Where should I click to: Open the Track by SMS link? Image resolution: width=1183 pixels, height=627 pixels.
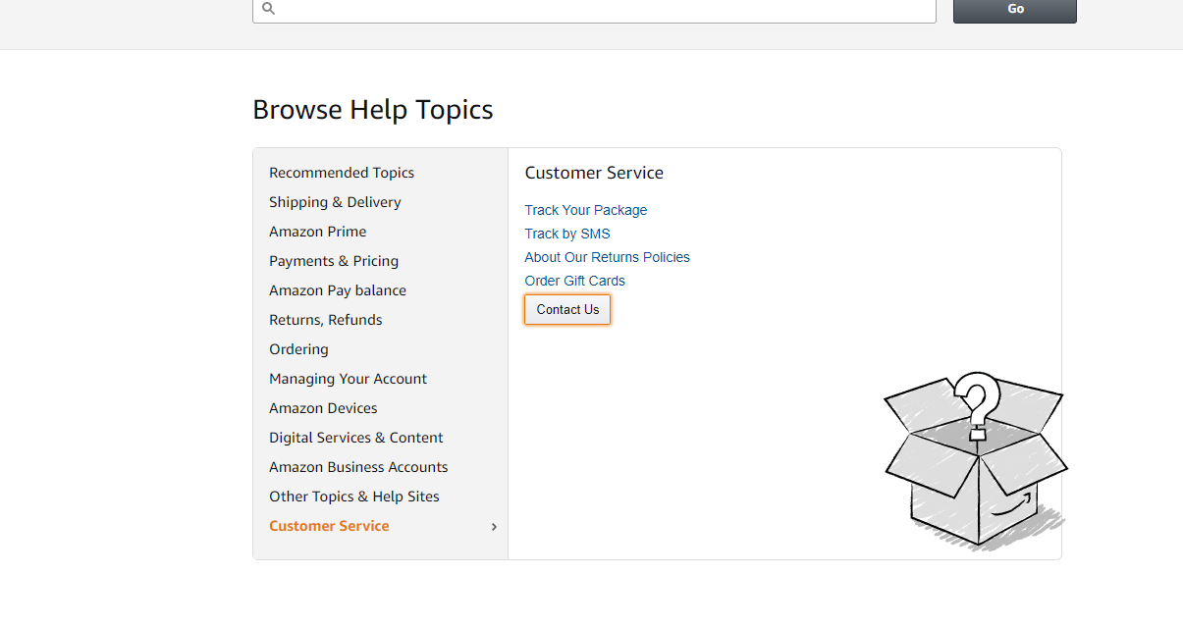(x=567, y=234)
